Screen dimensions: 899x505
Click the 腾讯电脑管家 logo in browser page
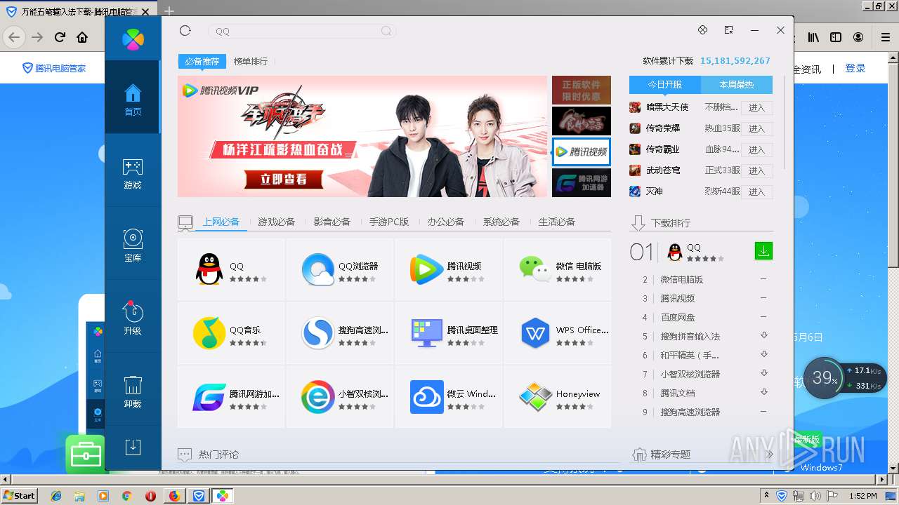(54, 68)
